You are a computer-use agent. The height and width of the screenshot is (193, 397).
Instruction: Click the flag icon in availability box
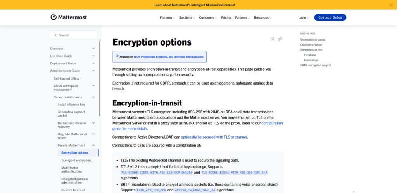(117, 56)
